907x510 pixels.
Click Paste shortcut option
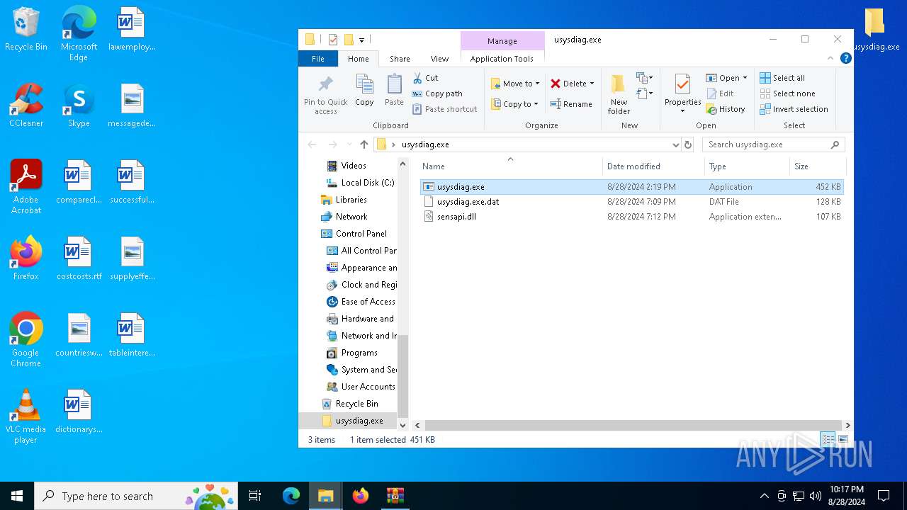[444, 109]
